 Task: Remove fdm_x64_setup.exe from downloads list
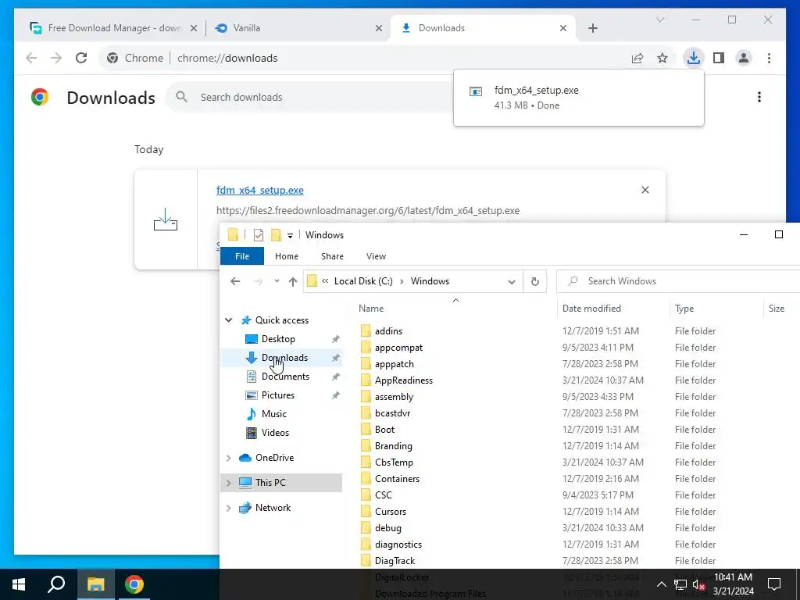click(645, 190)
